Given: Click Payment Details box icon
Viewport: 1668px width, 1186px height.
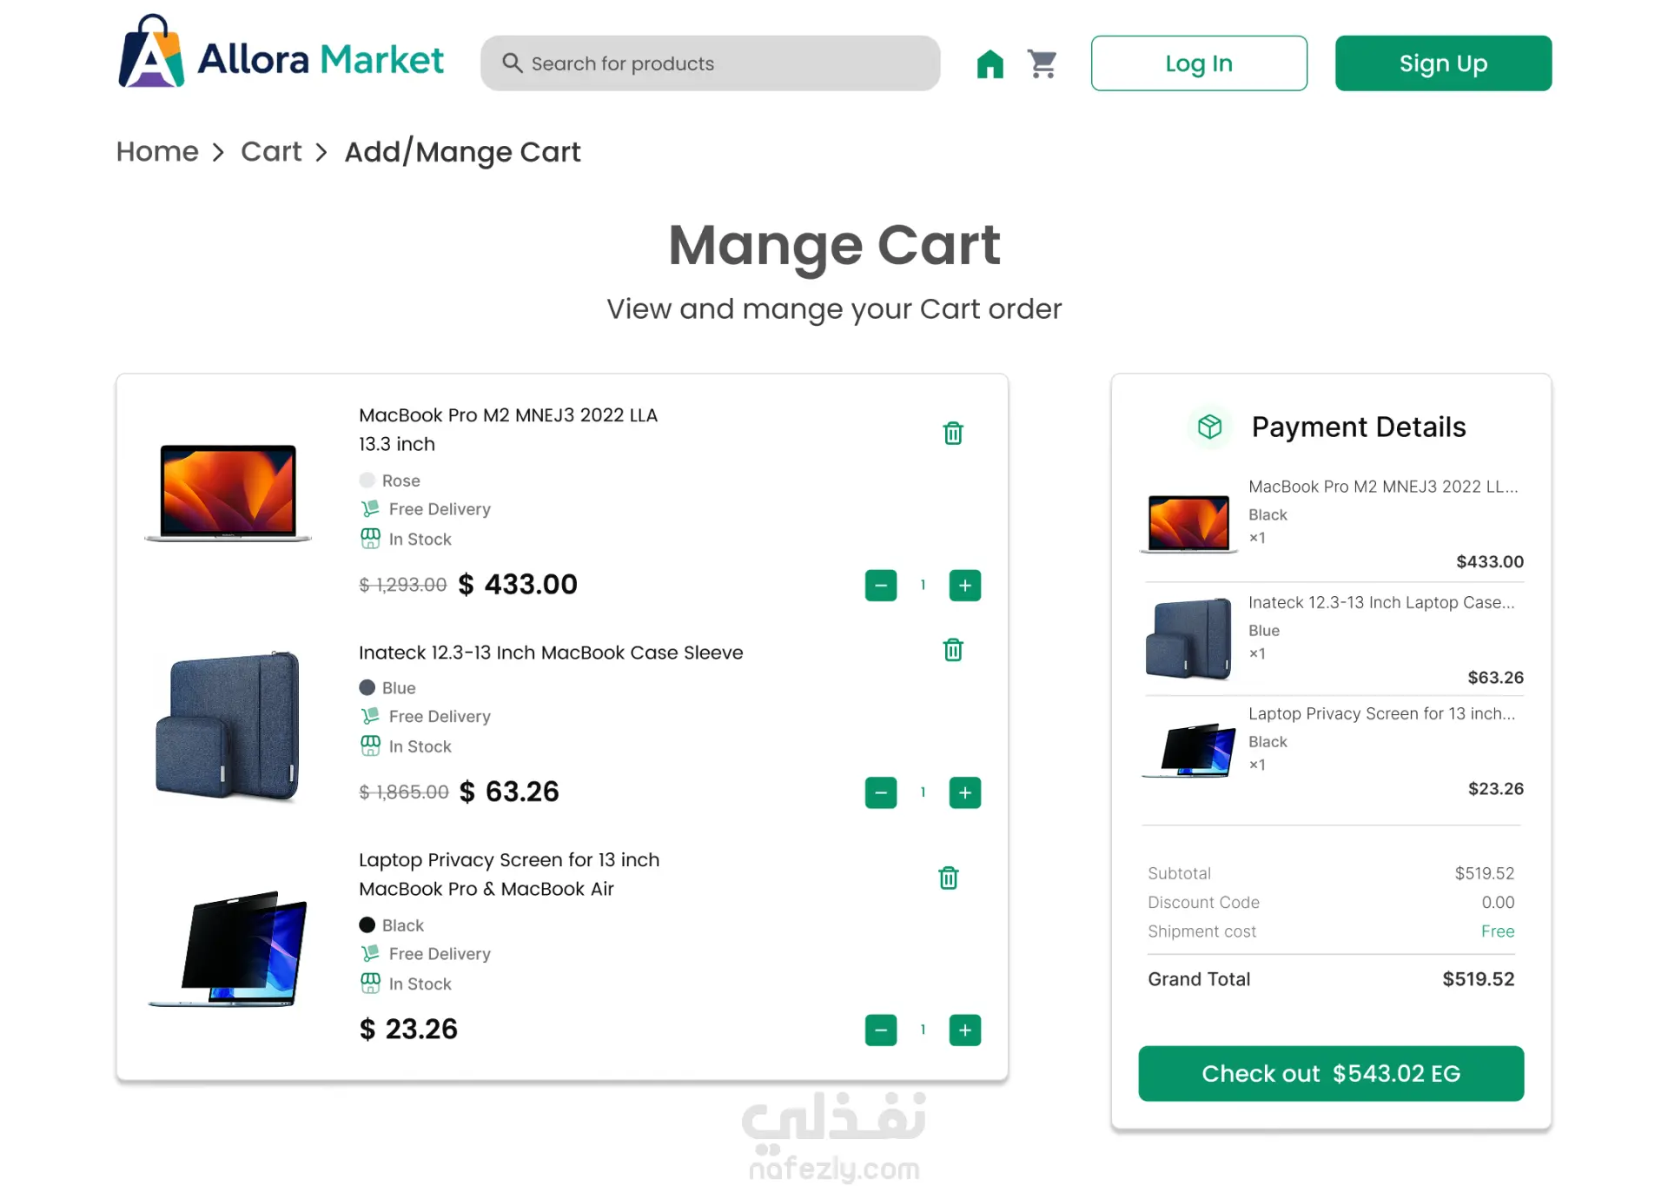Looking at the screenshot, I should (x=1209, y=427).
